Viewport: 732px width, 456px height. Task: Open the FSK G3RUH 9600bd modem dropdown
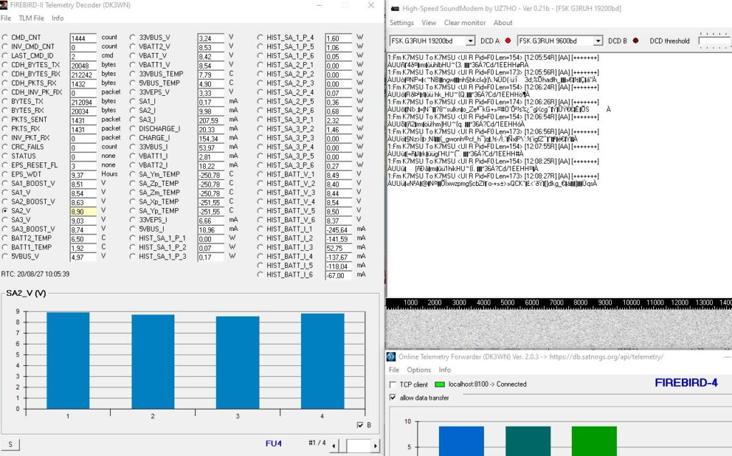tap(598, 41)
